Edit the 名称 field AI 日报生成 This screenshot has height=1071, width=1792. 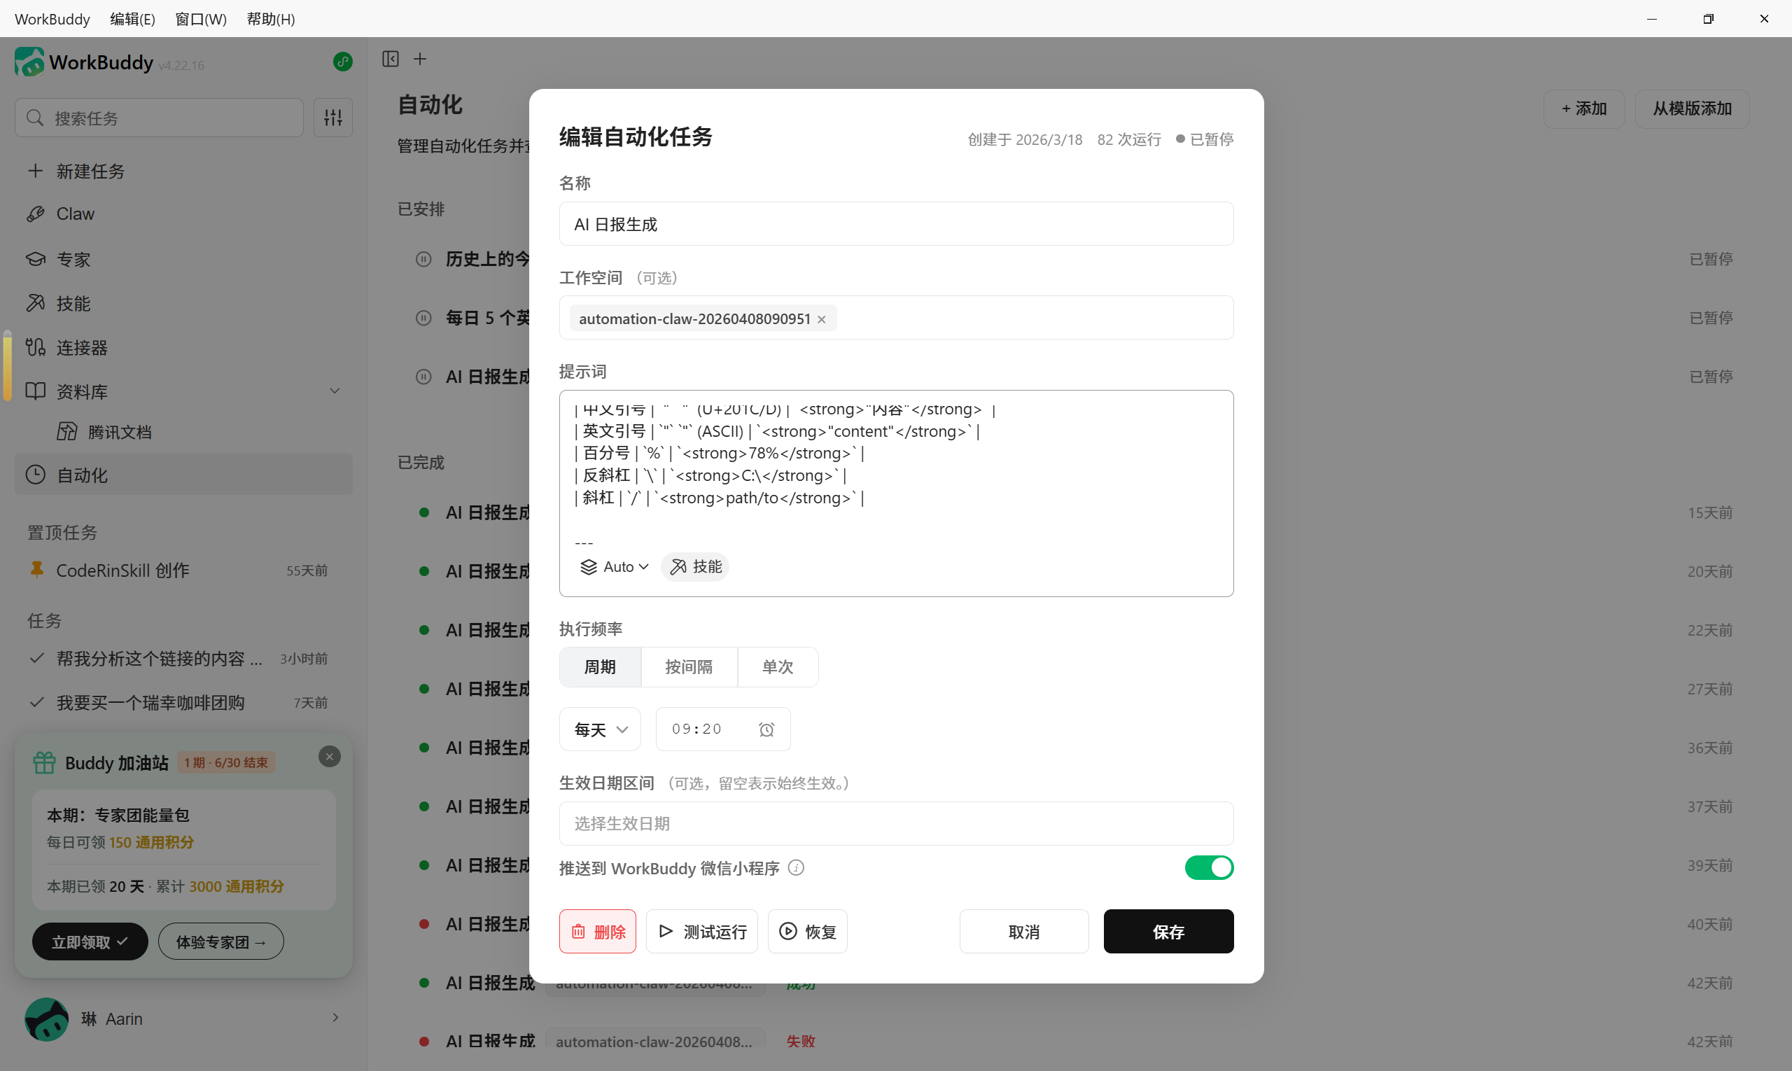(x=895, y=224)
